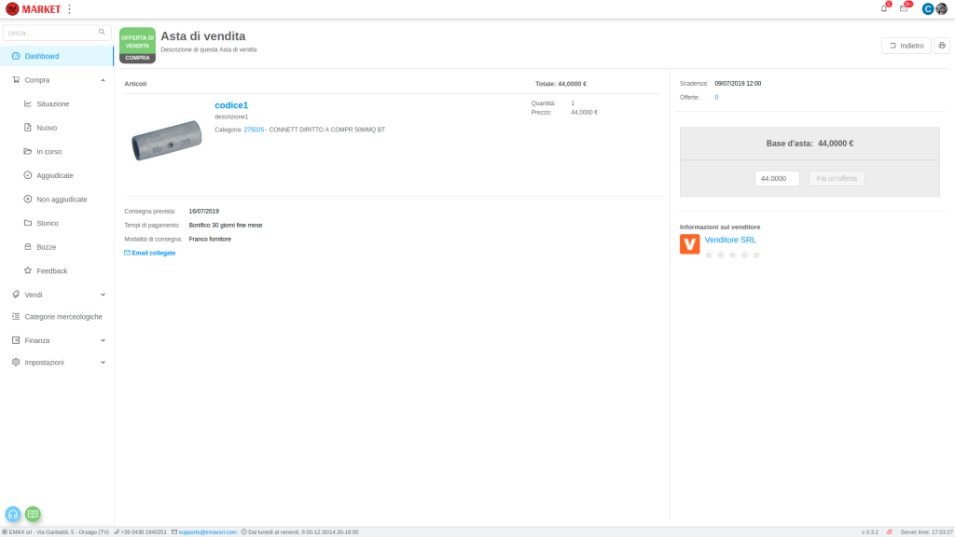The width and height of the screenshot is (955, 537).
Task: Open the Venditore SRL seller link
Action: coord(730,240)
